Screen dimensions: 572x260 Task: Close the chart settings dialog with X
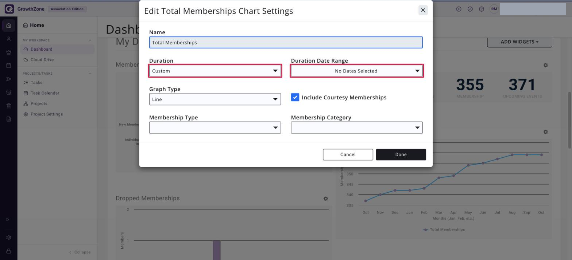[x=423, y=10]
